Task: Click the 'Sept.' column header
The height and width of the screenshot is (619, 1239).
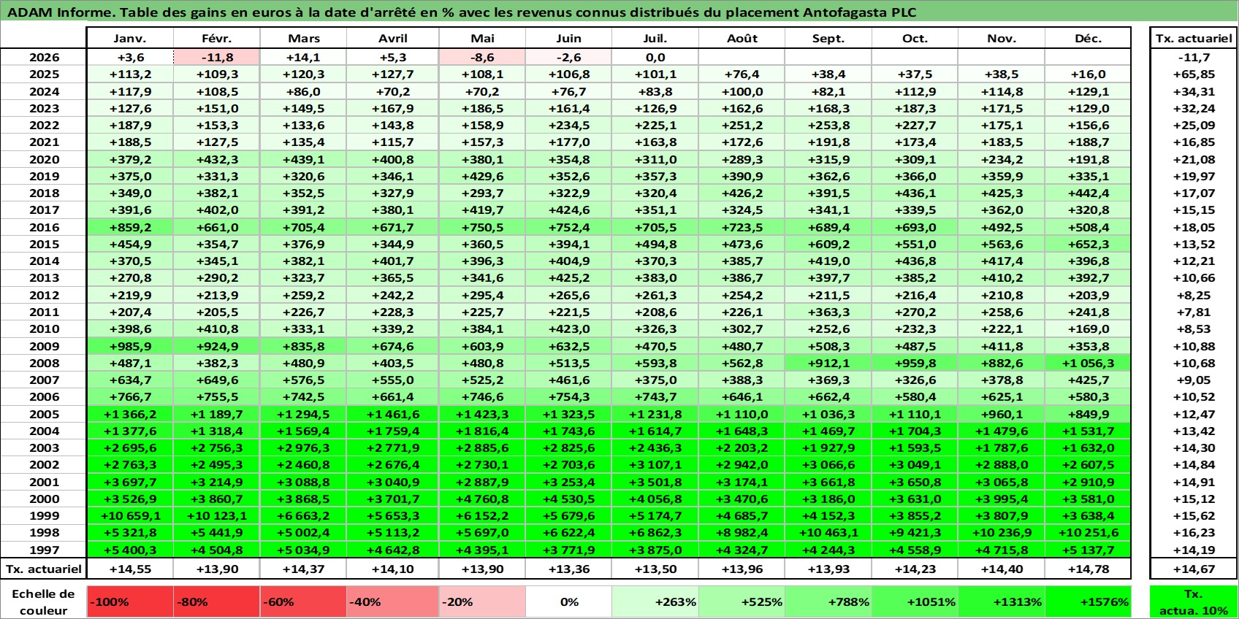Action: pos(828,39)
